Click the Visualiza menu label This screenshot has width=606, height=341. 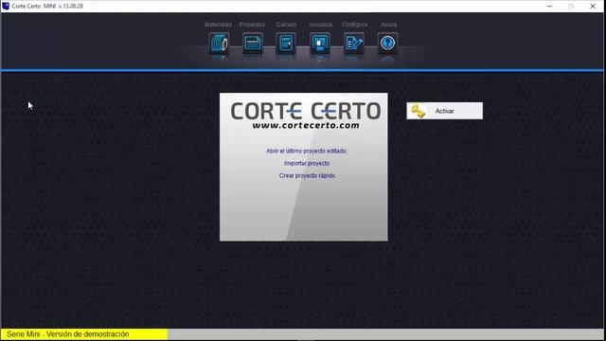[320, 25]
